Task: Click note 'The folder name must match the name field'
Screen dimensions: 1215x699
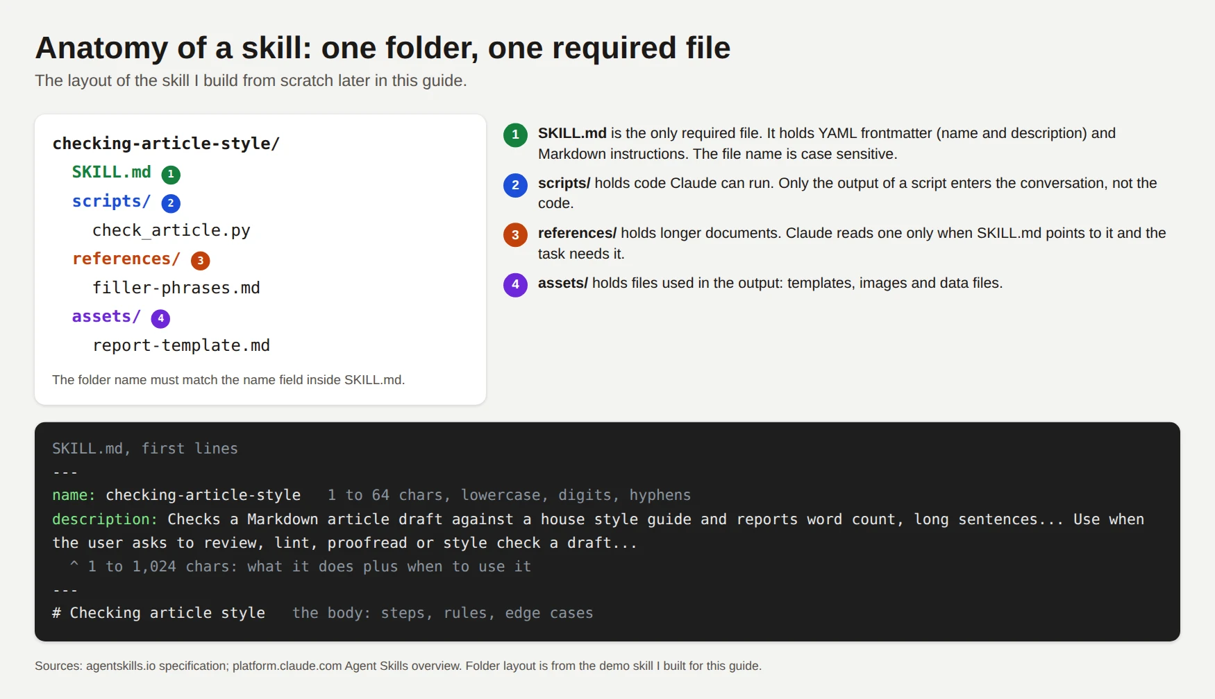Action: point(228,380)
